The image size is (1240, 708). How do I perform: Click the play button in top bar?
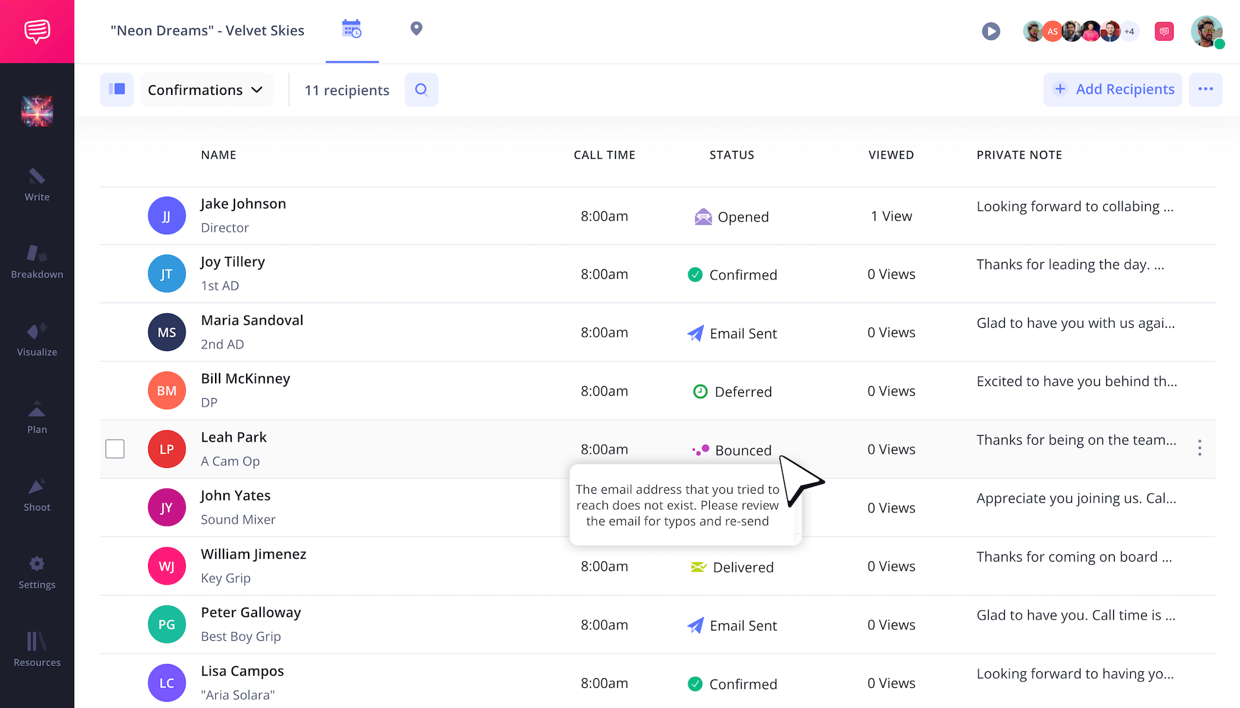(x=991, y=31)
